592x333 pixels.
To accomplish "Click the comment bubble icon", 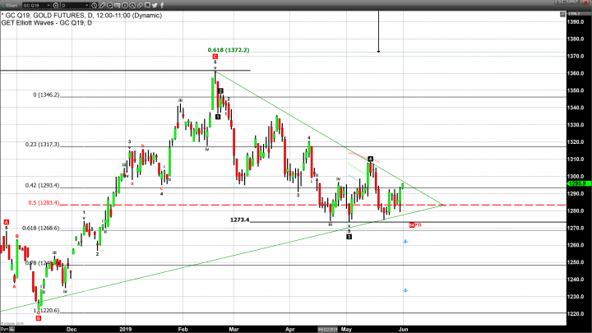I will pos(147,5).
